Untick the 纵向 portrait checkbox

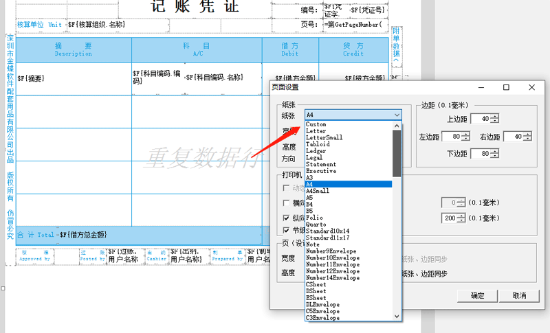[286, 218]
